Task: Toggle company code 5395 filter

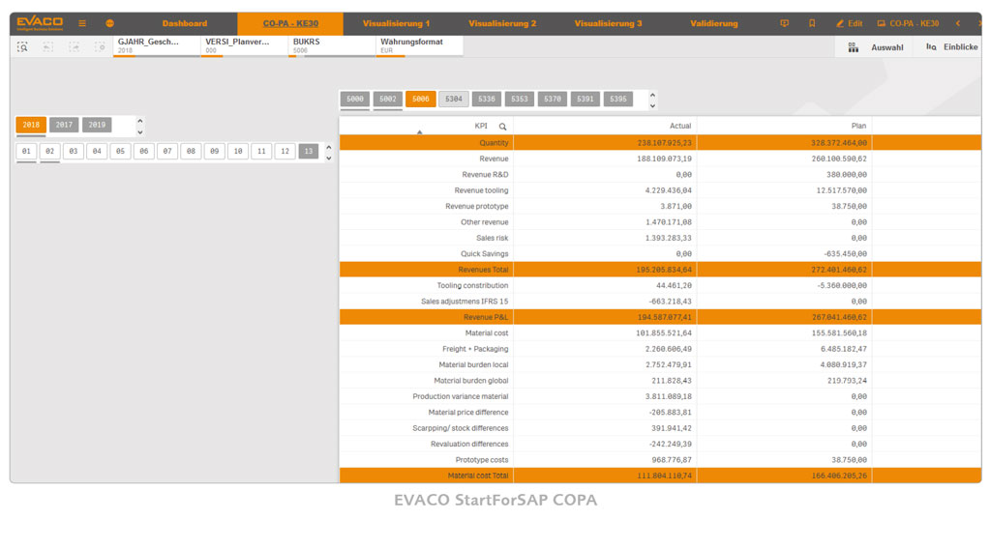Action: click(618, 100)
